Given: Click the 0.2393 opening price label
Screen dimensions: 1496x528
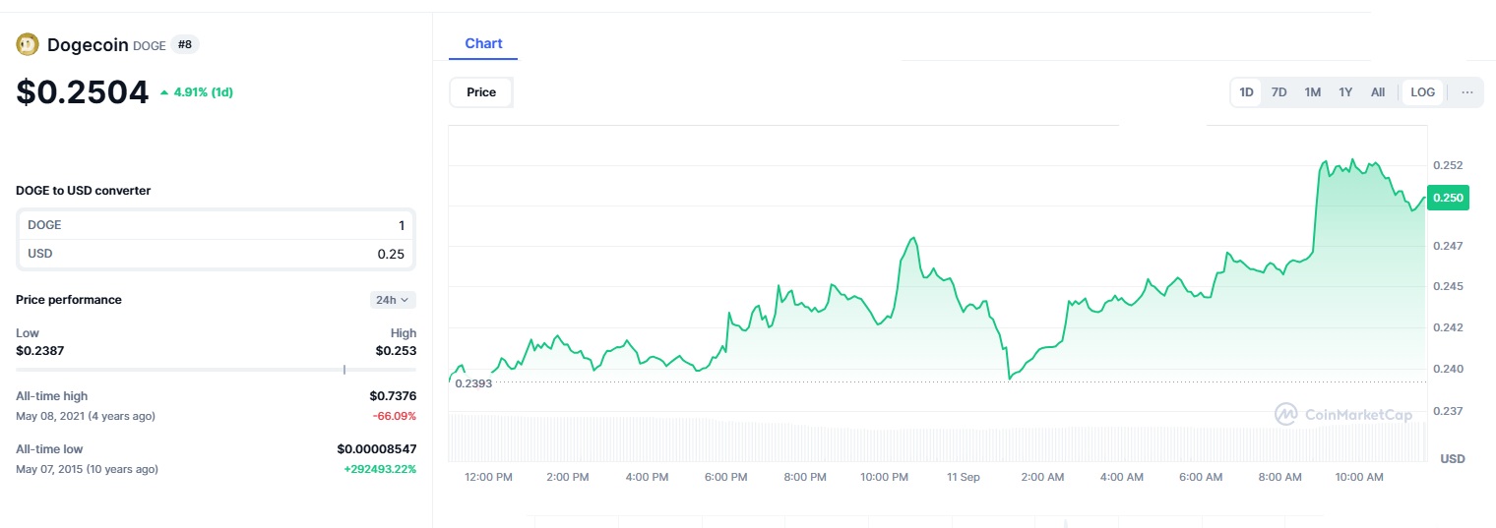Looking at the screenshot, I should point(473,383).
